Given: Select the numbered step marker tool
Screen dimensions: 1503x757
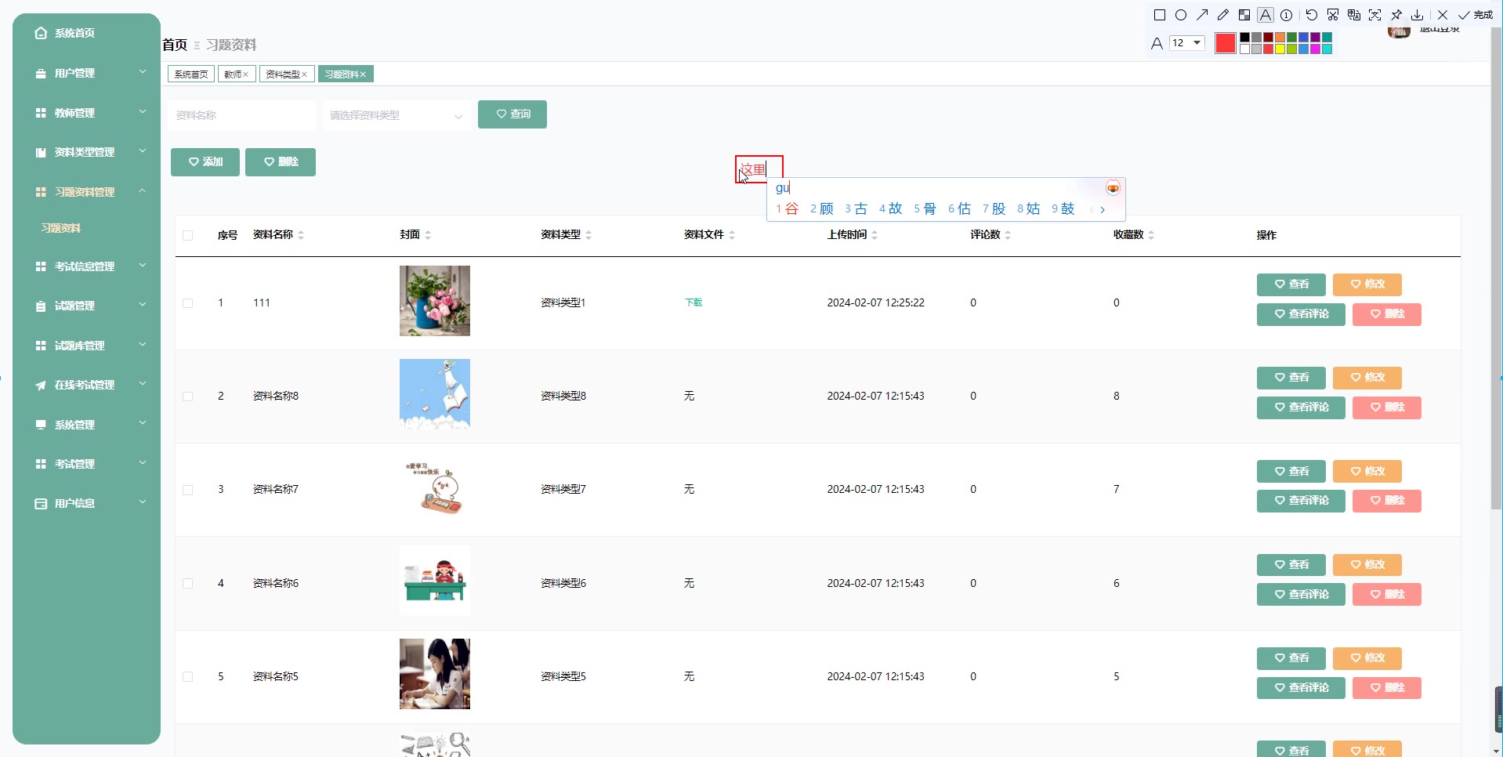Looking at the screenshot, I should tap(1287, 15).
